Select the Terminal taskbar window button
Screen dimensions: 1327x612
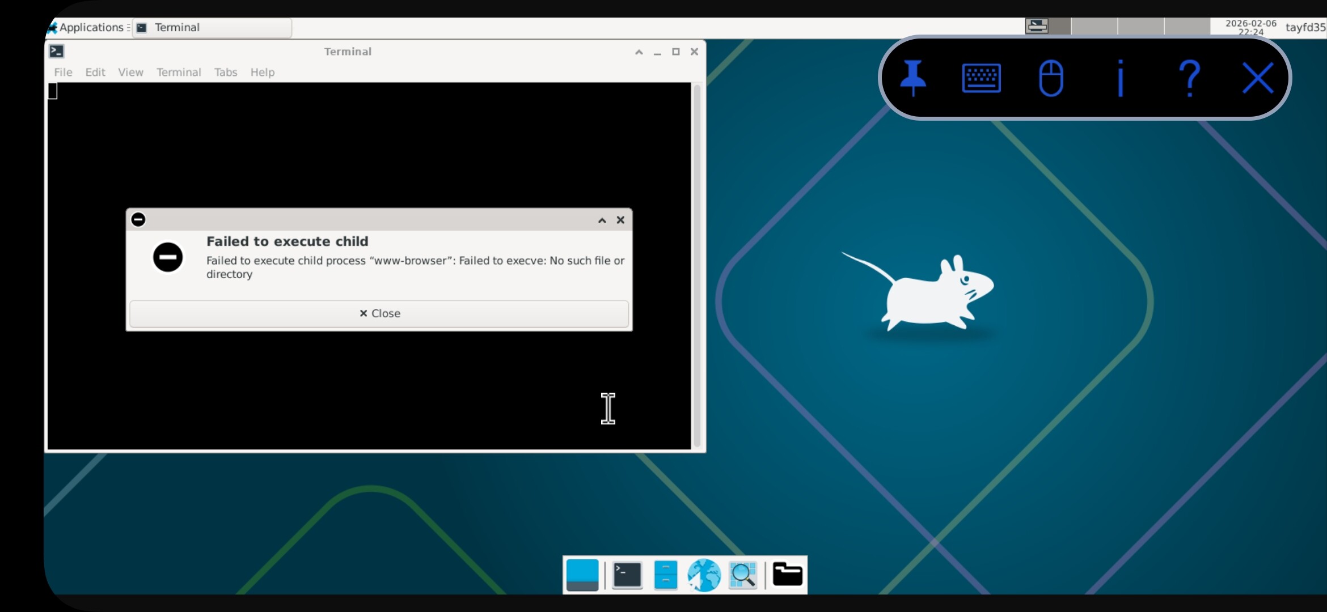pyautogui.click(x=212, y=27)
